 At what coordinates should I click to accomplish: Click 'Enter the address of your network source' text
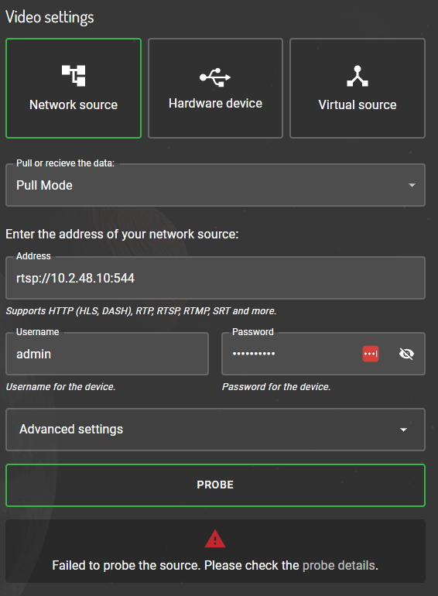tap(122, 234)
